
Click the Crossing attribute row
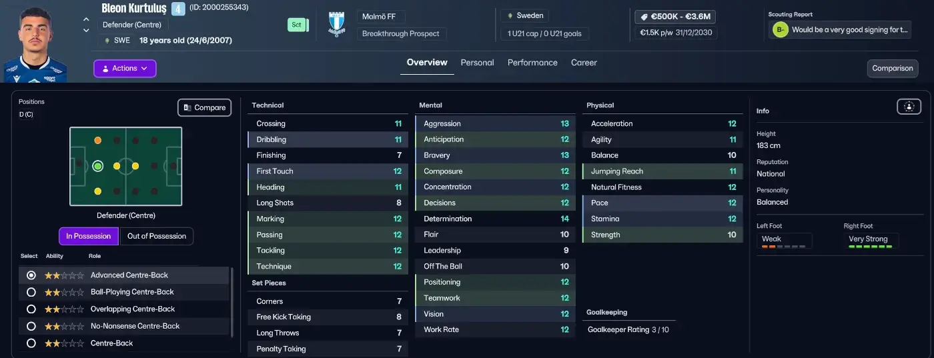[328, 123]
